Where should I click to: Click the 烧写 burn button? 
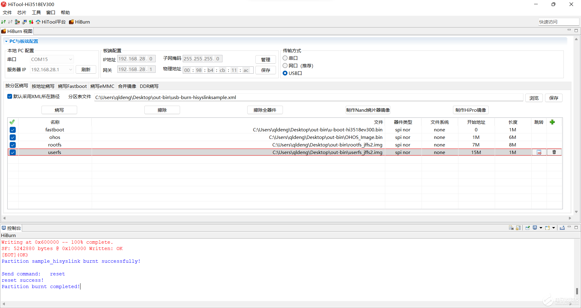pyautogui.click(x=59, y=110)
